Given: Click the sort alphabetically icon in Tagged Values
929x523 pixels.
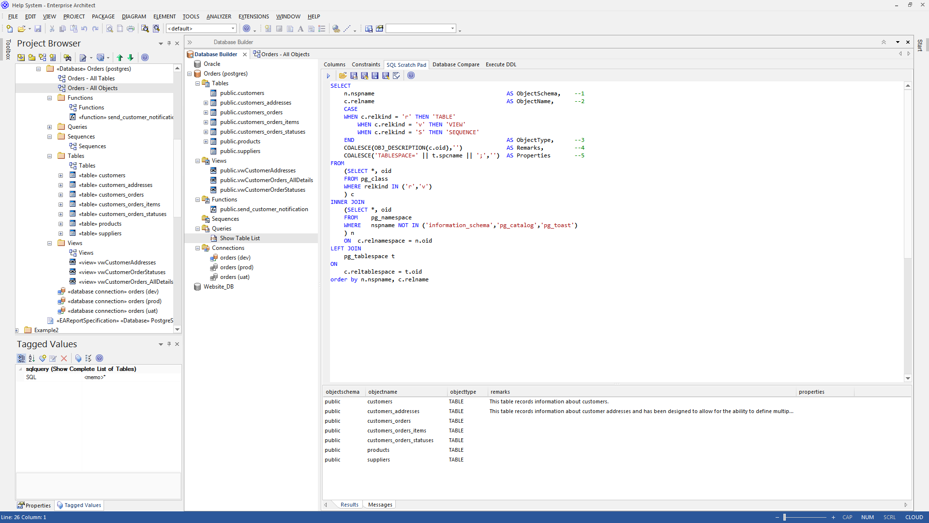Looking at the screenshot, I should point(31,358).
